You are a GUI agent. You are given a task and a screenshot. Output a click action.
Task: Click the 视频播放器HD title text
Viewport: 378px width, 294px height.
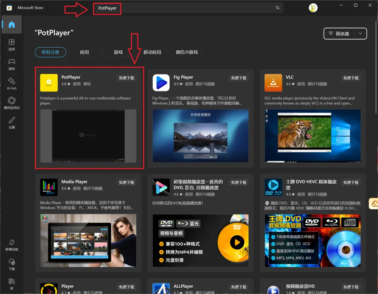[x=300, y=286]
